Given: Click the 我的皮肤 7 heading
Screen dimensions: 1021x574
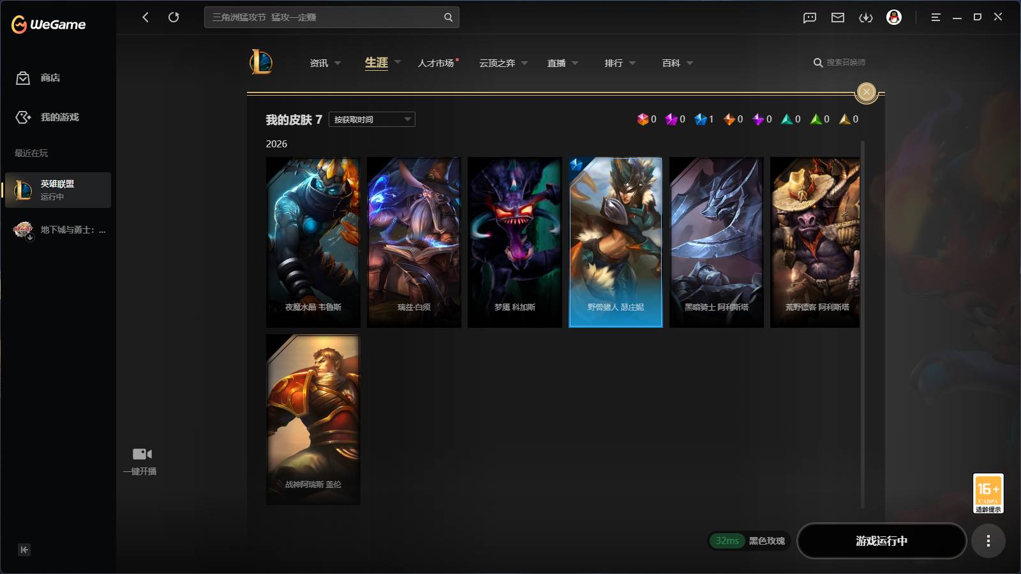Looking at the screenshot, I should (x=294, y=120).
